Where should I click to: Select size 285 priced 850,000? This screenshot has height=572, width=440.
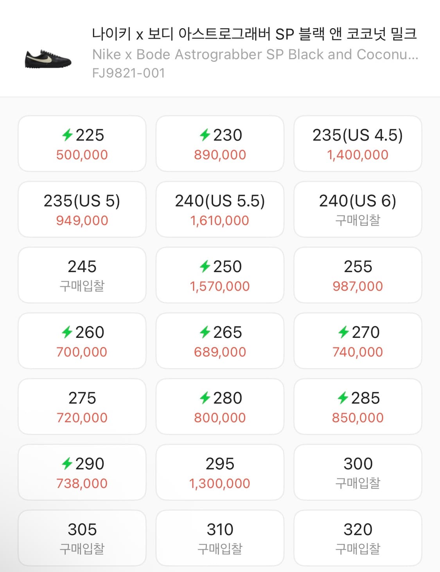(357, 407)
